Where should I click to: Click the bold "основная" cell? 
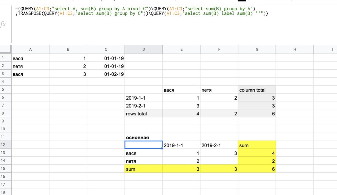tap(143, 137)
